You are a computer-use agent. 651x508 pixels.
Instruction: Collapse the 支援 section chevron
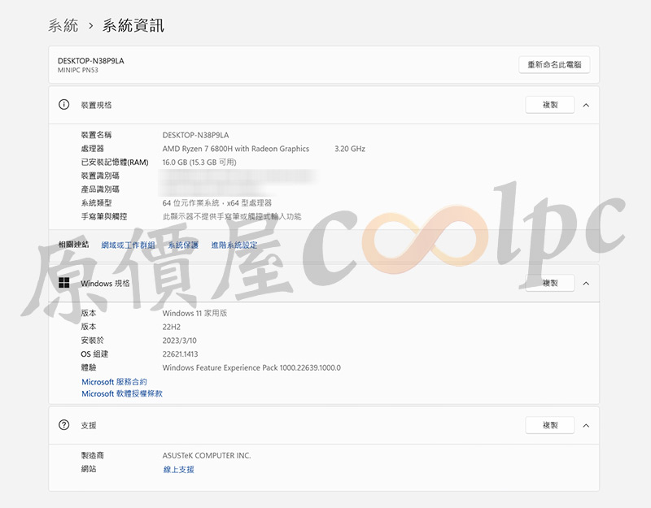click(586, 425)
